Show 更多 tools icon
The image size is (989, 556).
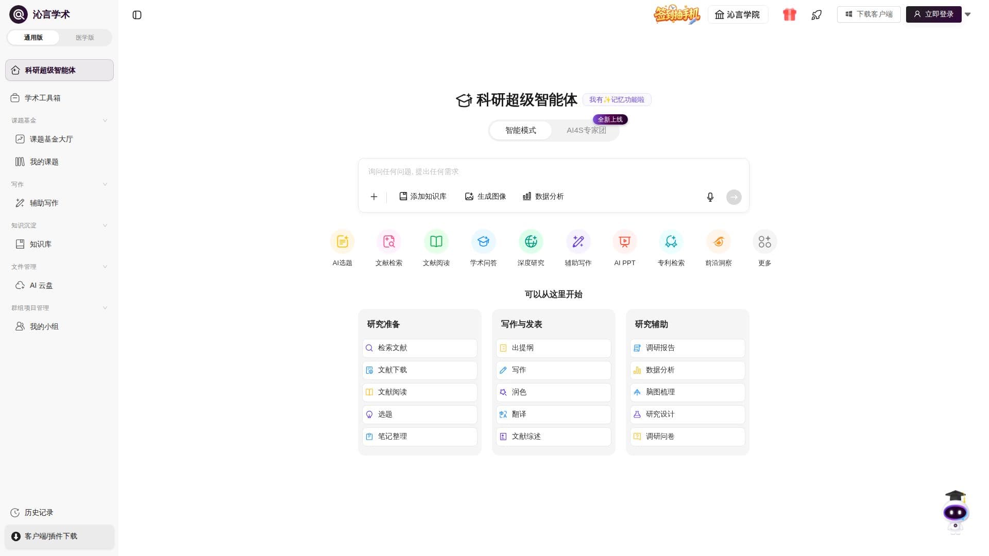765,241
